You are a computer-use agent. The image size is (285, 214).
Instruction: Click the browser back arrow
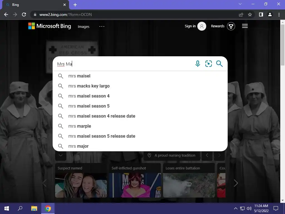(x=6, y=14)
